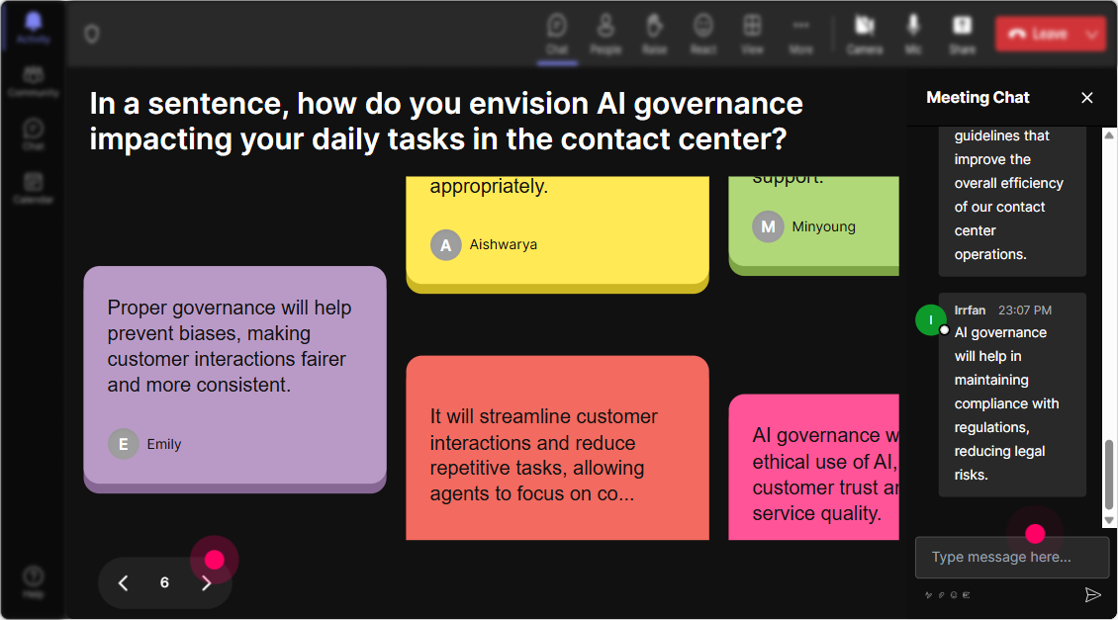This screenshot has width=1118, height=620.
Task: Open text formatting options in chat
Action: (x=928, y=594)
